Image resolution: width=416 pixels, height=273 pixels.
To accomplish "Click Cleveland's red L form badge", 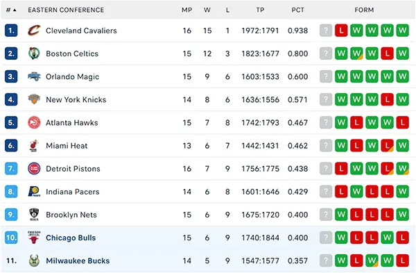I will 341,31.
